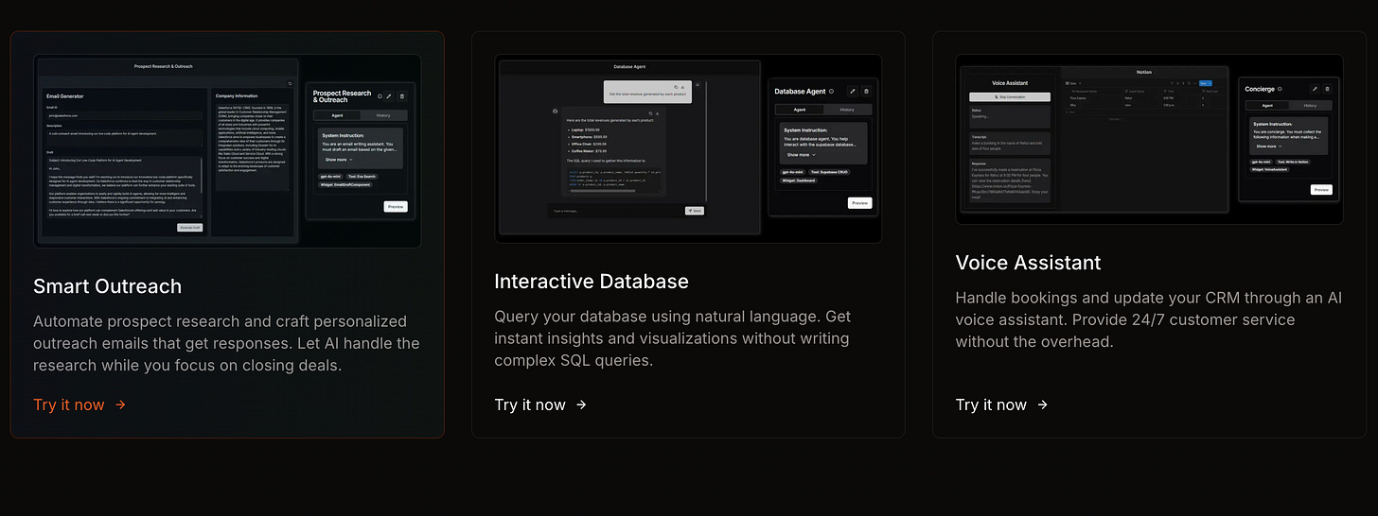Click the Email ID input field in Email Generator
This screenshot has height=516, width=1378.
click(125, 115)
